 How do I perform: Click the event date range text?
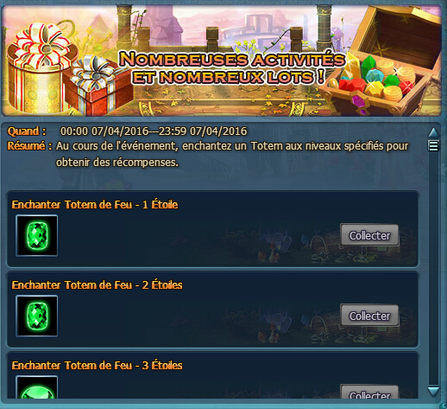coord(154,131)
